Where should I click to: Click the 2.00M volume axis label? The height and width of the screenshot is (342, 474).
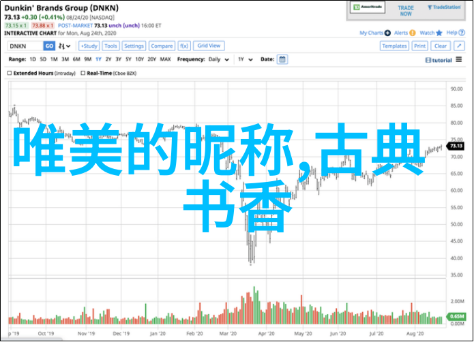point(457,302)
